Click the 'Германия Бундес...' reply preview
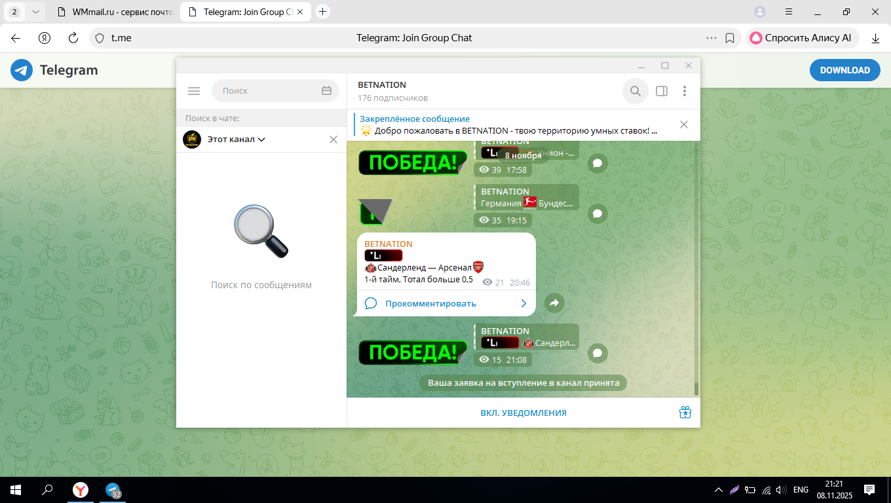 (x=527, y=197)
